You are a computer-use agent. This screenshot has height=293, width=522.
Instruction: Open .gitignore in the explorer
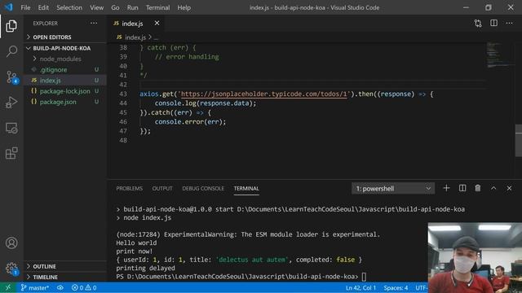65,69
